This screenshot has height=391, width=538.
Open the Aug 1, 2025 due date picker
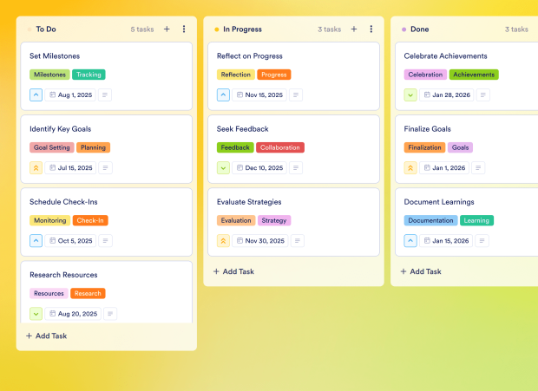(x=70, y=95)
